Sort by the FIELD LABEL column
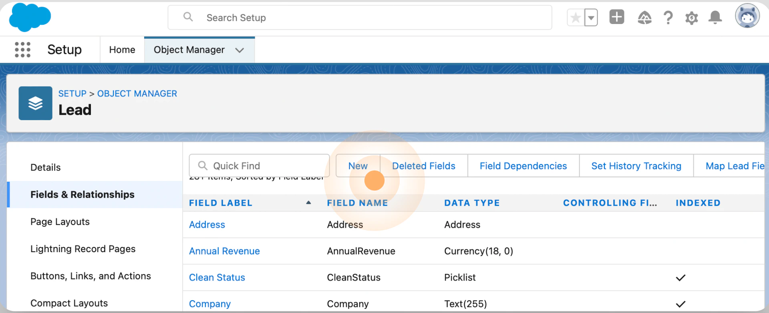Screen dimensions: 769x313 221,203
